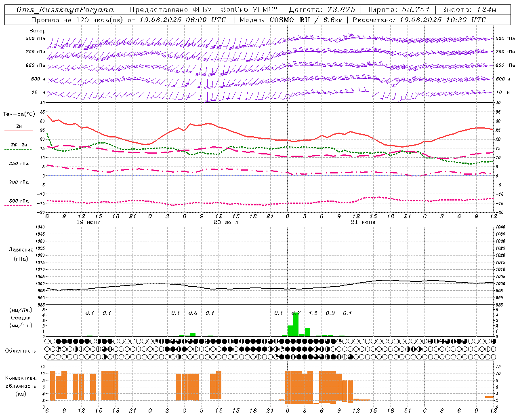The image size is (517, 414).
Task: Click the model name COSMO-RU / 6.6км
Action: click(306, 20)
